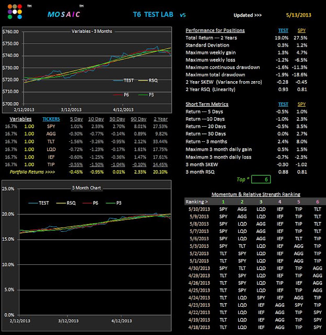Select the IEF ticker cell
This screenshot has height=335, width=326.
(51, 157)
